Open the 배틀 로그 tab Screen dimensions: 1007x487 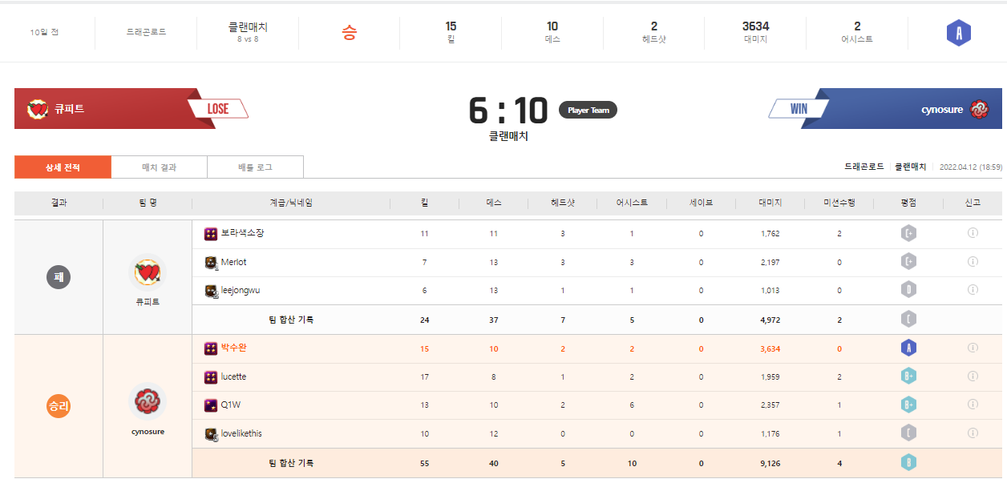[255, 167]
